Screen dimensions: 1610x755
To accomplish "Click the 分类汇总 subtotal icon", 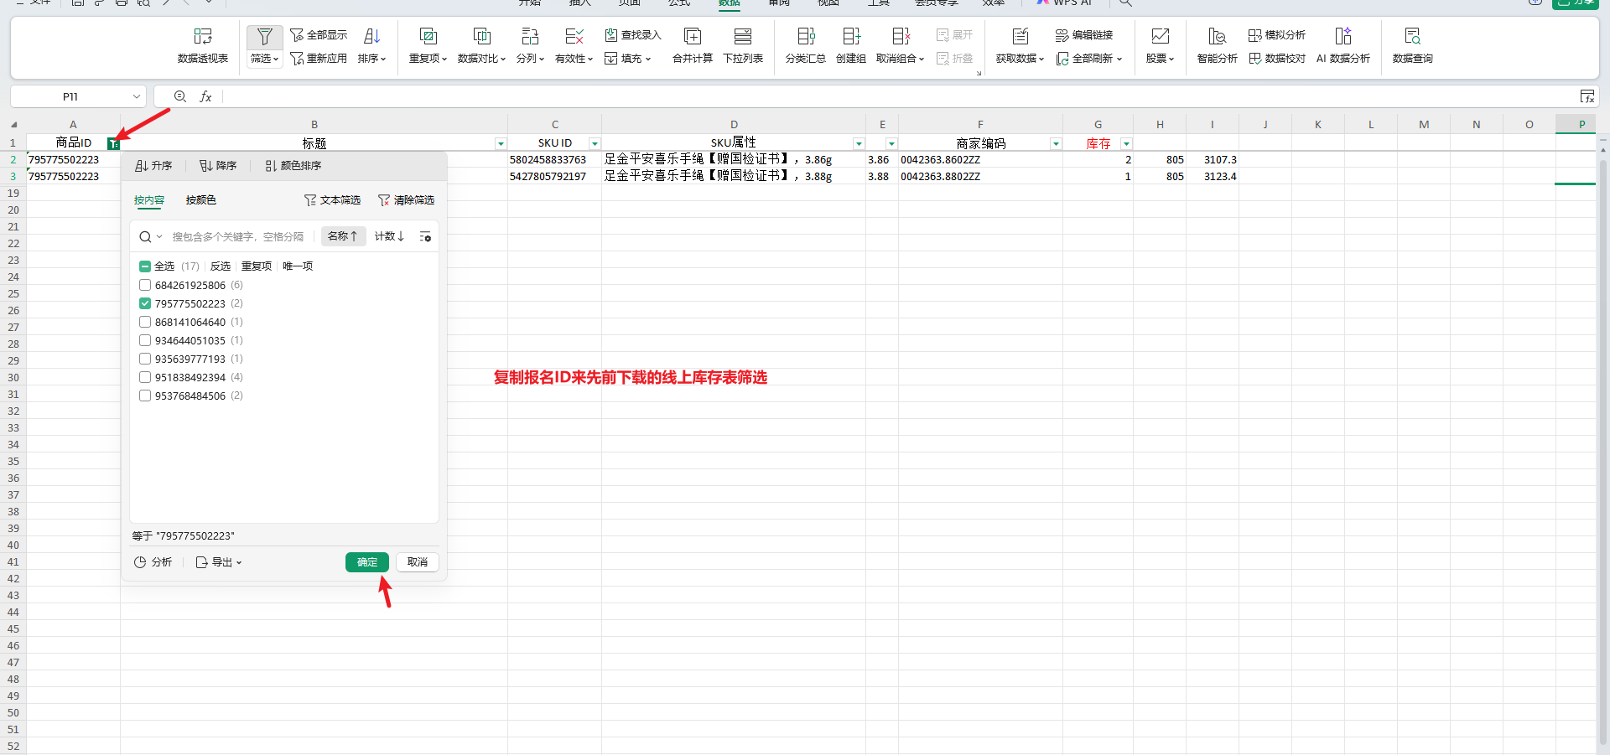I will (805, 36).
